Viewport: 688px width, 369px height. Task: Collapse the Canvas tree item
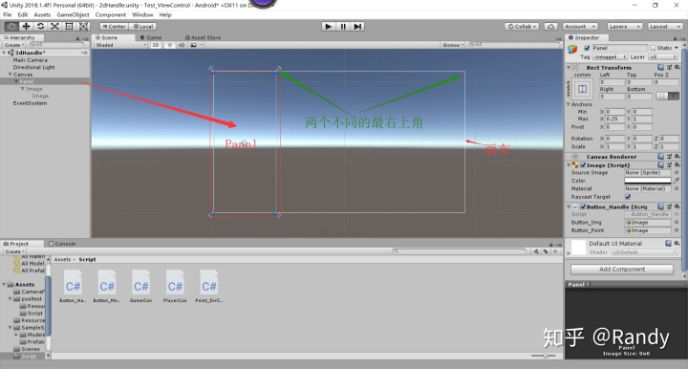point(11,75)
